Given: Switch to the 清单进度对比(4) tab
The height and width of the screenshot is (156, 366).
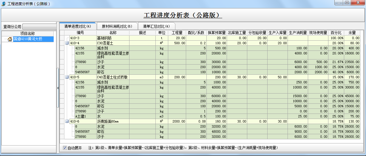Looking at the screenshot, I should pos(78,26).
